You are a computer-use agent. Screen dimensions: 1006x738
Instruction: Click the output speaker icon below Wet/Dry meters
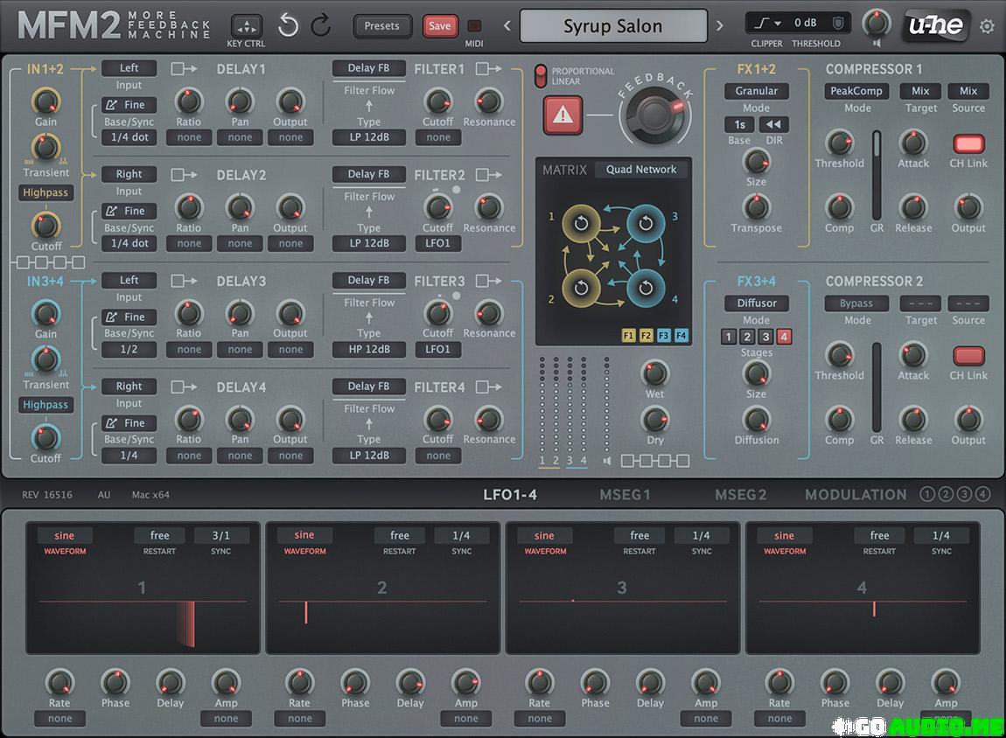(607, 460)
